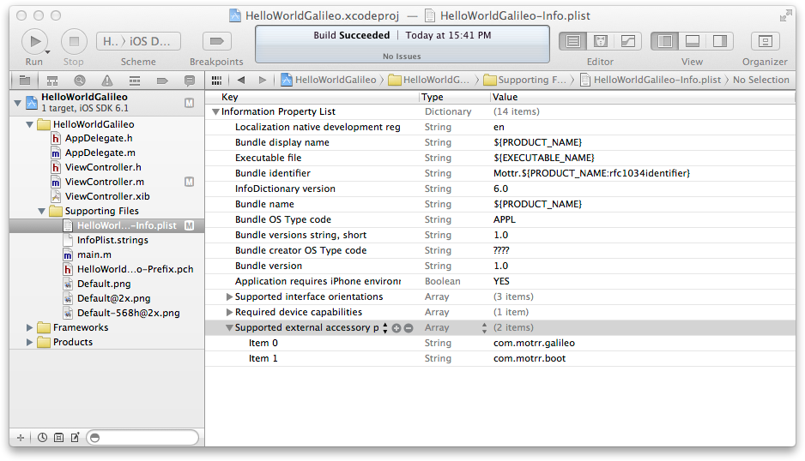Screen dimensions: 805x461
Task: Enter full screen with the window arrows
Action: pyautogui.click(x=785, y=16)
